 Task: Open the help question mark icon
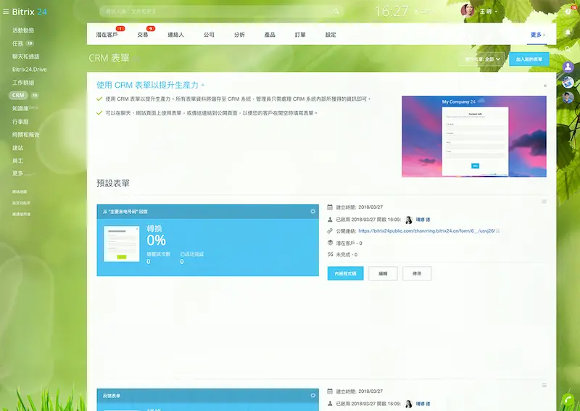(x=568, y=12)
